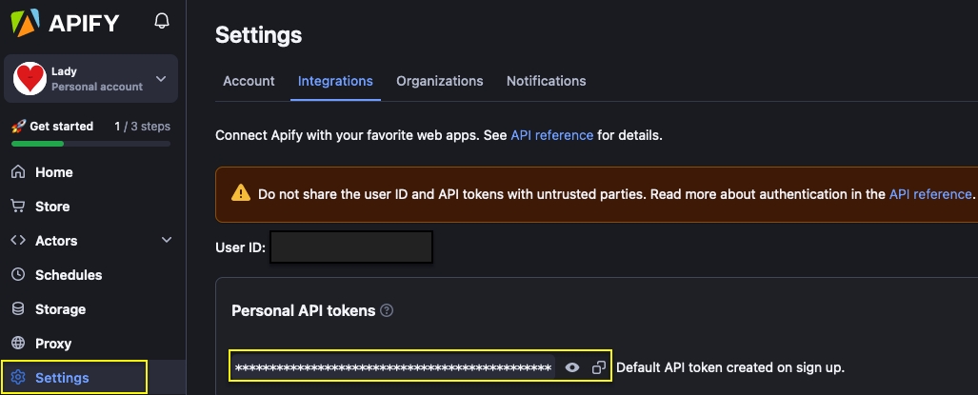Follow the API reference link in the warning
The width and height of the screenshot is (978, 395).
pos(929,194)
